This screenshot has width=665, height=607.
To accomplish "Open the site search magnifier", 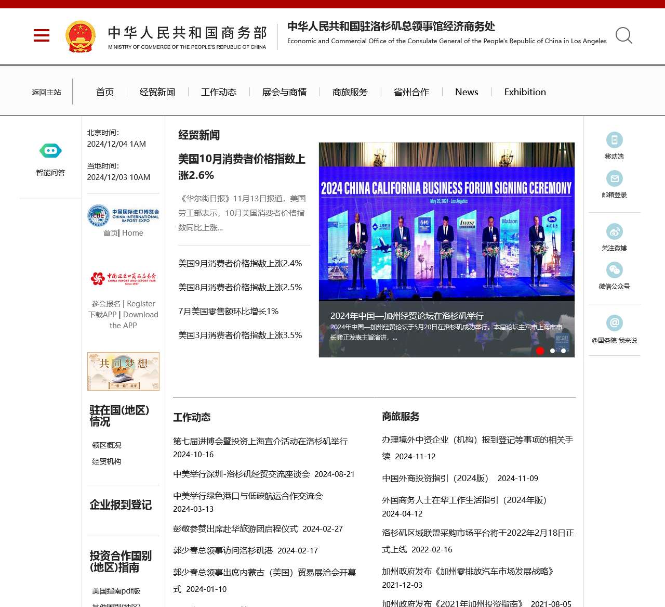I will tap(623, 36).
